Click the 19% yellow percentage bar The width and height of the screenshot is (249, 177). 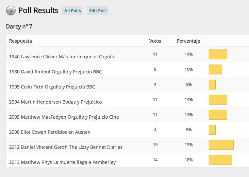pyautogui.click(x=221, y=145)
